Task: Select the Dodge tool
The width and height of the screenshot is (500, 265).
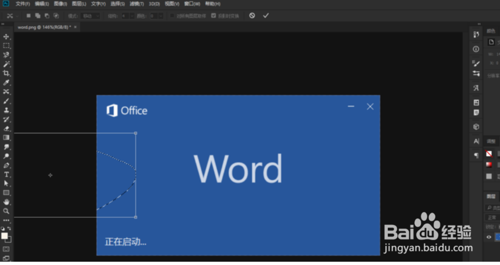Action: 6,156
